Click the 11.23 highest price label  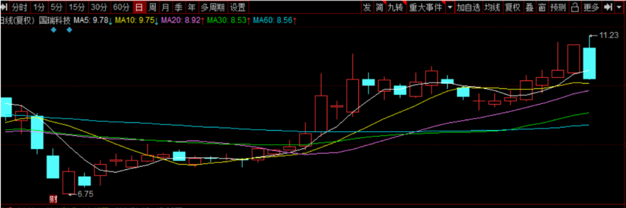(x=609, y=35)
